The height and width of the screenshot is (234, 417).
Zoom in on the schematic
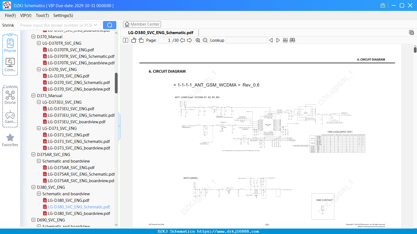pyautogui.click(x=198, y=40)
